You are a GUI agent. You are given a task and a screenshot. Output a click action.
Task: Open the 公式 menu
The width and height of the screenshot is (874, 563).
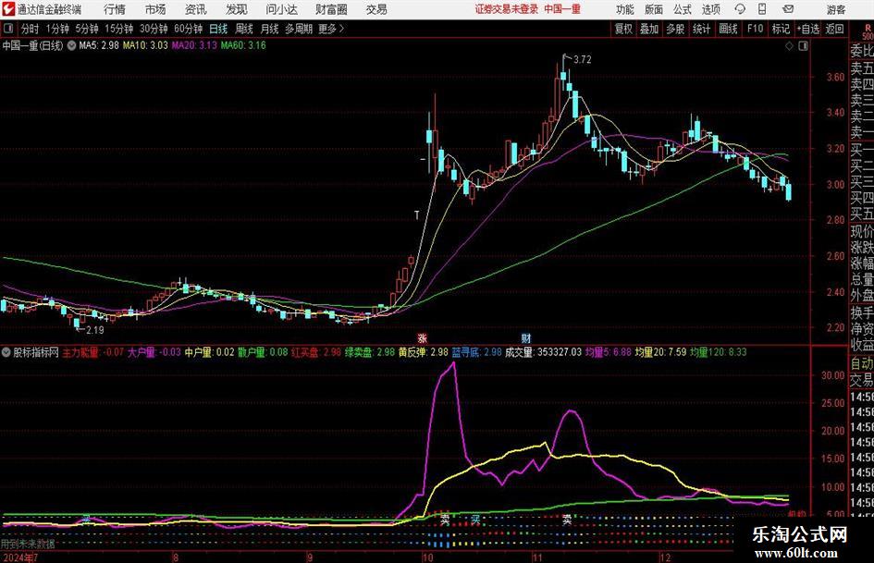tap(683, 9)
